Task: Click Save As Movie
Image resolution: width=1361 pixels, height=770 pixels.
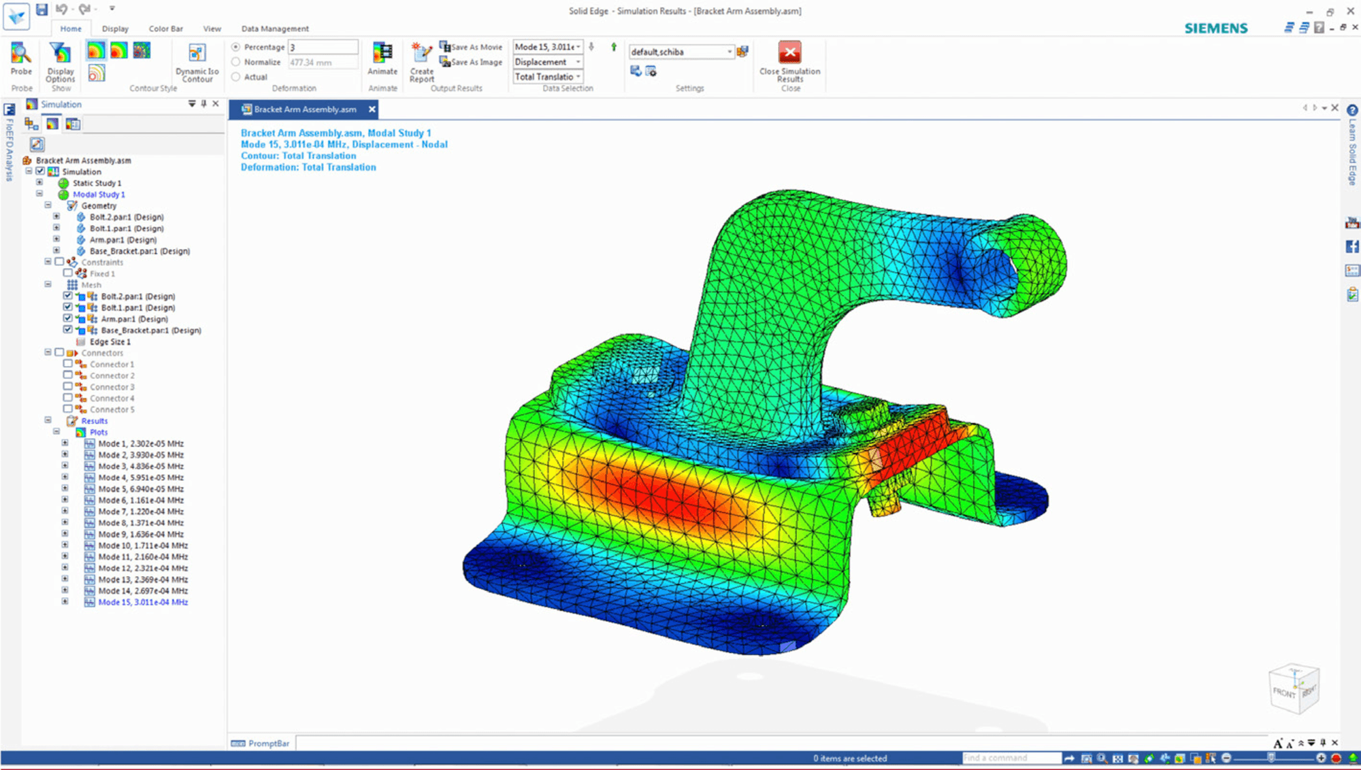Action: point(471,46)
